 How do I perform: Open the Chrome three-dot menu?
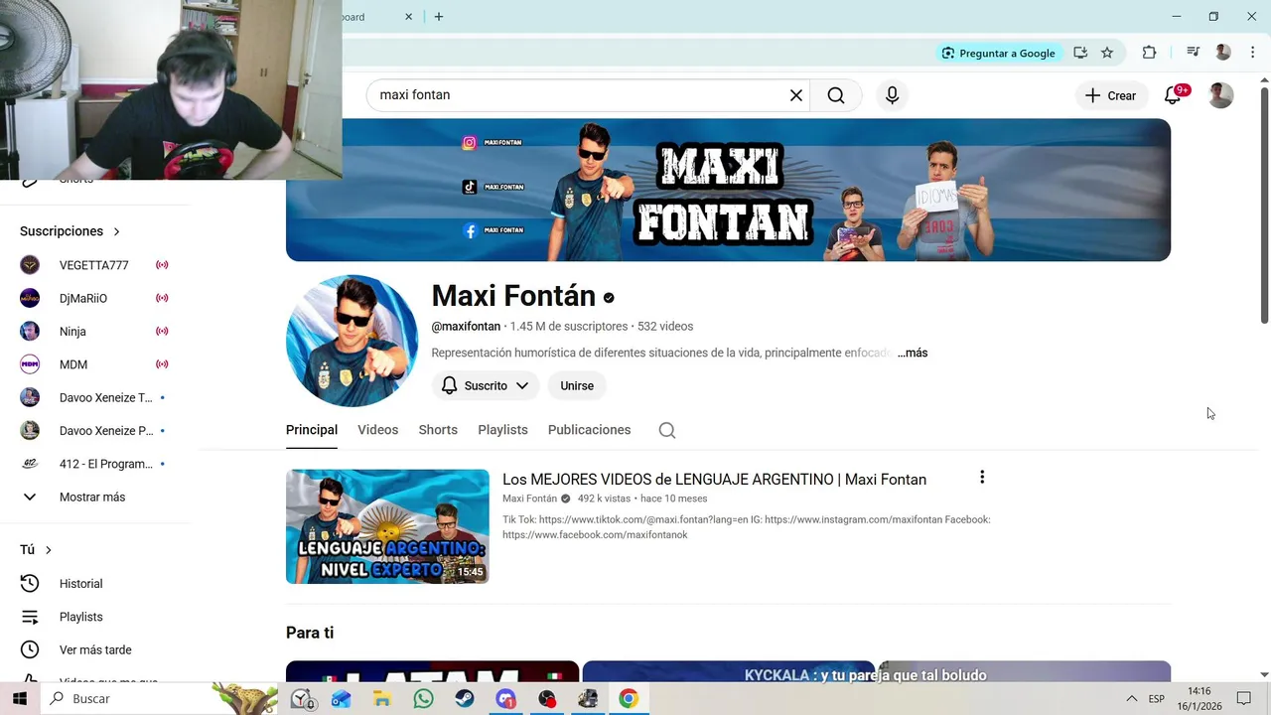[1252, 53]
